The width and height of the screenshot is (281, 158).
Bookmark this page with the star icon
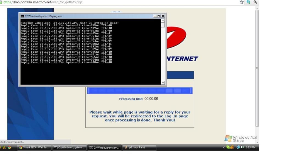click(x=242, y=2)
